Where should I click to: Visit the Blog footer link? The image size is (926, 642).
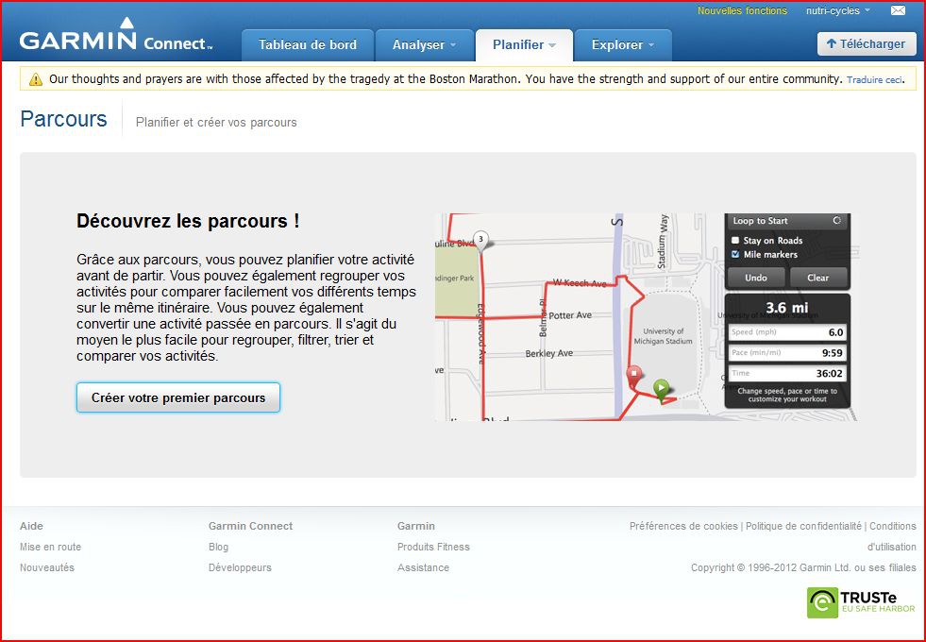click(x=218, y=547)
